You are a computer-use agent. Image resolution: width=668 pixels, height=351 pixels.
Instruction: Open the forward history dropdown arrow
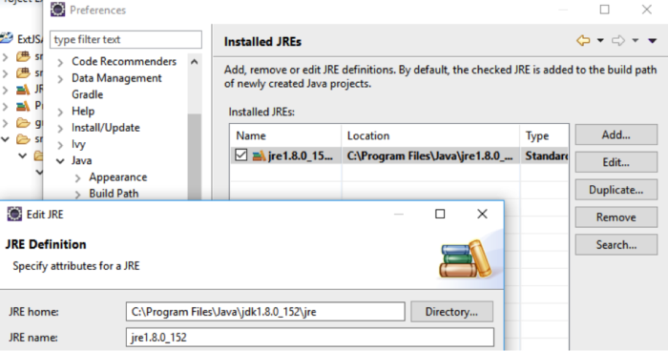(x=636, y=41)
